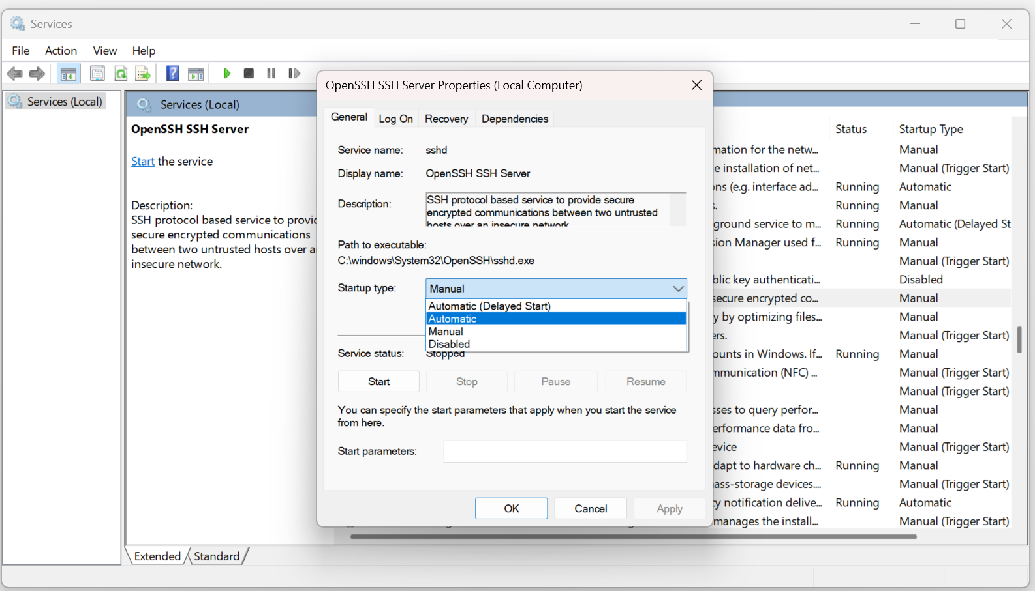Toggle Show/Hide Action Pane toolbar icon
This screenshot has width=1035, height=591.
(x=196, y=74)
